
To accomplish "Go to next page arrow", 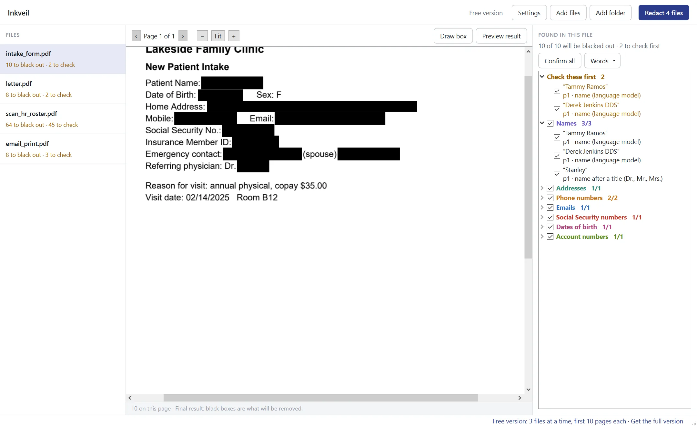I will pyautogui.click(x=183, y=36).
